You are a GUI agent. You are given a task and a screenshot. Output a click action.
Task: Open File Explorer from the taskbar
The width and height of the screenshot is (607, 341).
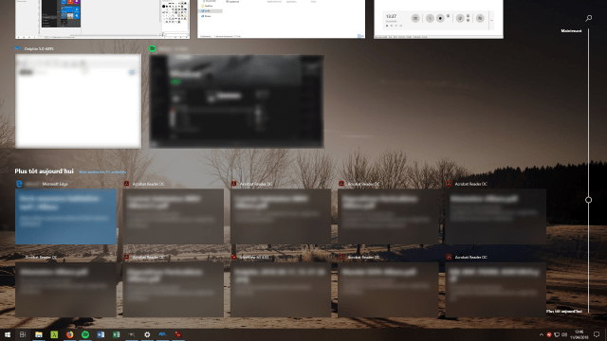pos(39,334)
